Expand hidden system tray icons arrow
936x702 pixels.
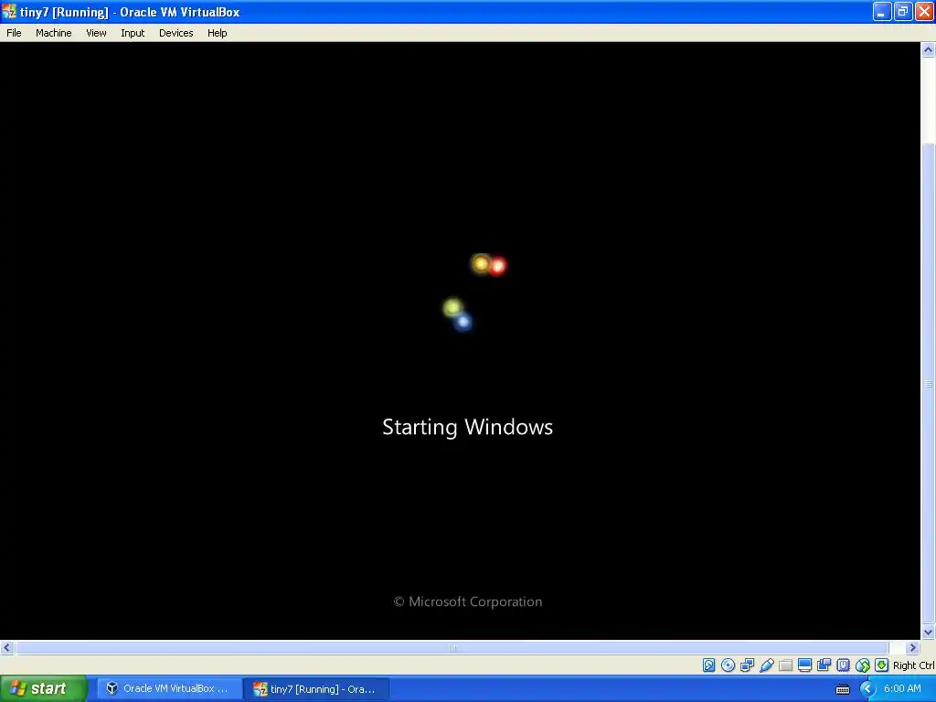pos(867,689)
